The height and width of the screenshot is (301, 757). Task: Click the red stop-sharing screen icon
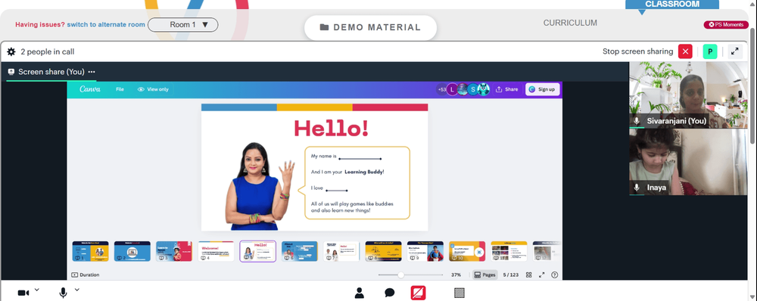(x=418, y=293)
